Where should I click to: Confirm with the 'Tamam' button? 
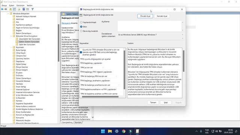pos(153,102)
